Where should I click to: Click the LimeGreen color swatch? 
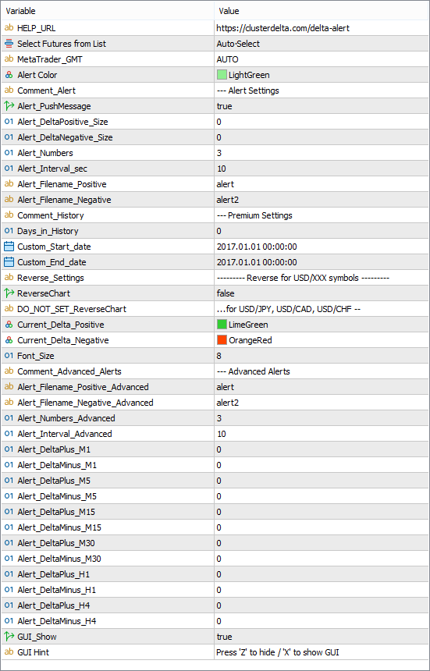(x=222, y=325)
